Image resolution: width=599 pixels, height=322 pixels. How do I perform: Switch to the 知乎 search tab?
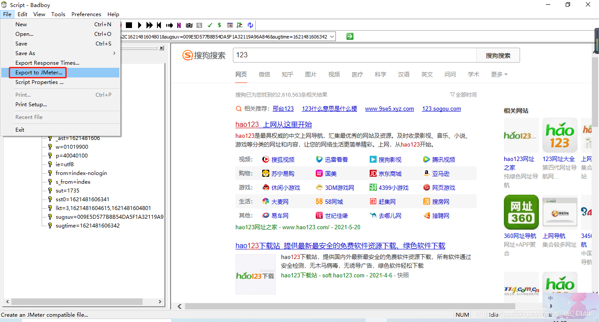pyautogui.click(x=288, y=74)
